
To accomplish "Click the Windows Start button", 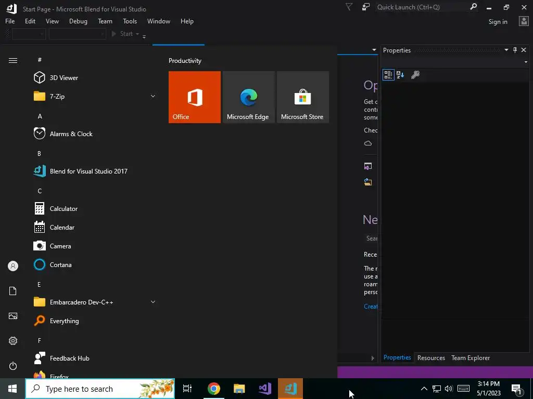I will [x=12, y=389].
